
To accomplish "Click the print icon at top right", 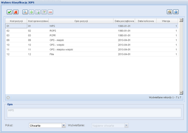I will point(169,12).
